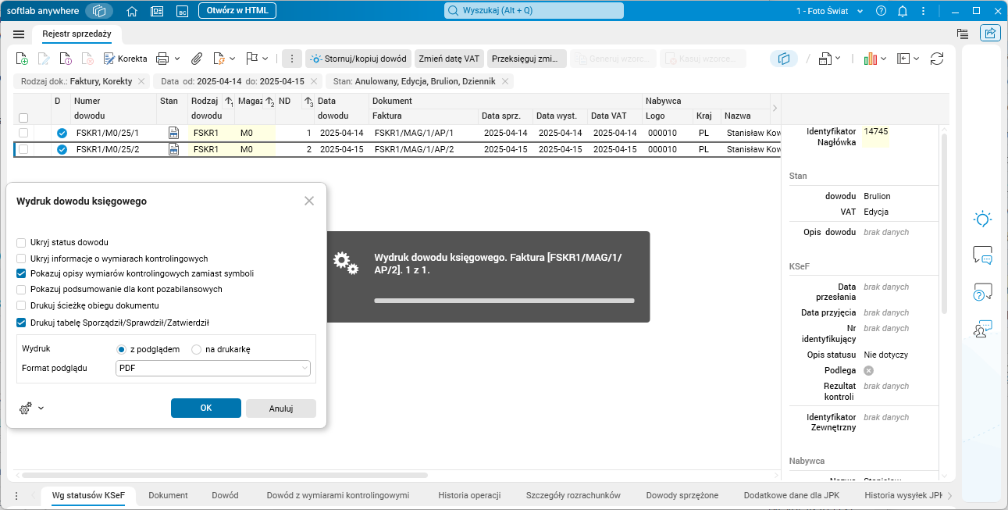Click the panel layout icon
Image resolution: width=1008 pixels, height=510 pixels.
[903, 59]
